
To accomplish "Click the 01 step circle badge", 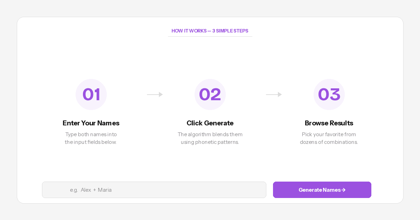I will click(91, 94).
